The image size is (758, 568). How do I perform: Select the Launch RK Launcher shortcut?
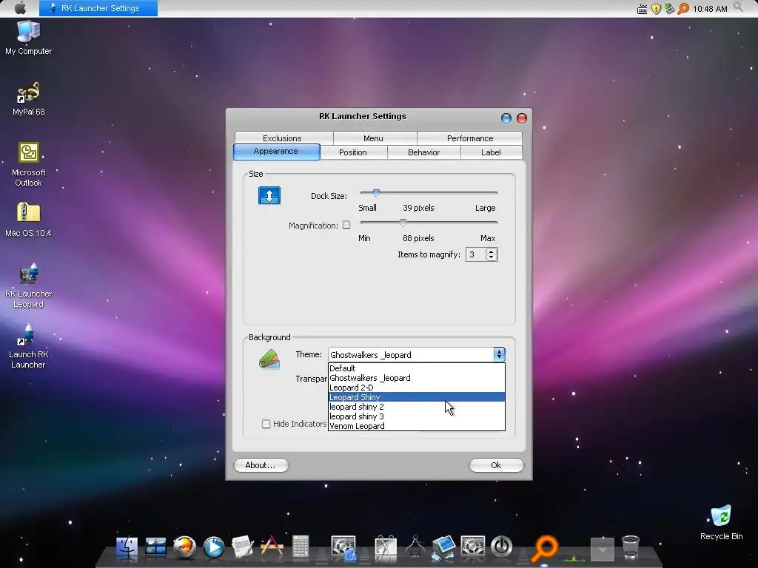(x=29, y=346)
